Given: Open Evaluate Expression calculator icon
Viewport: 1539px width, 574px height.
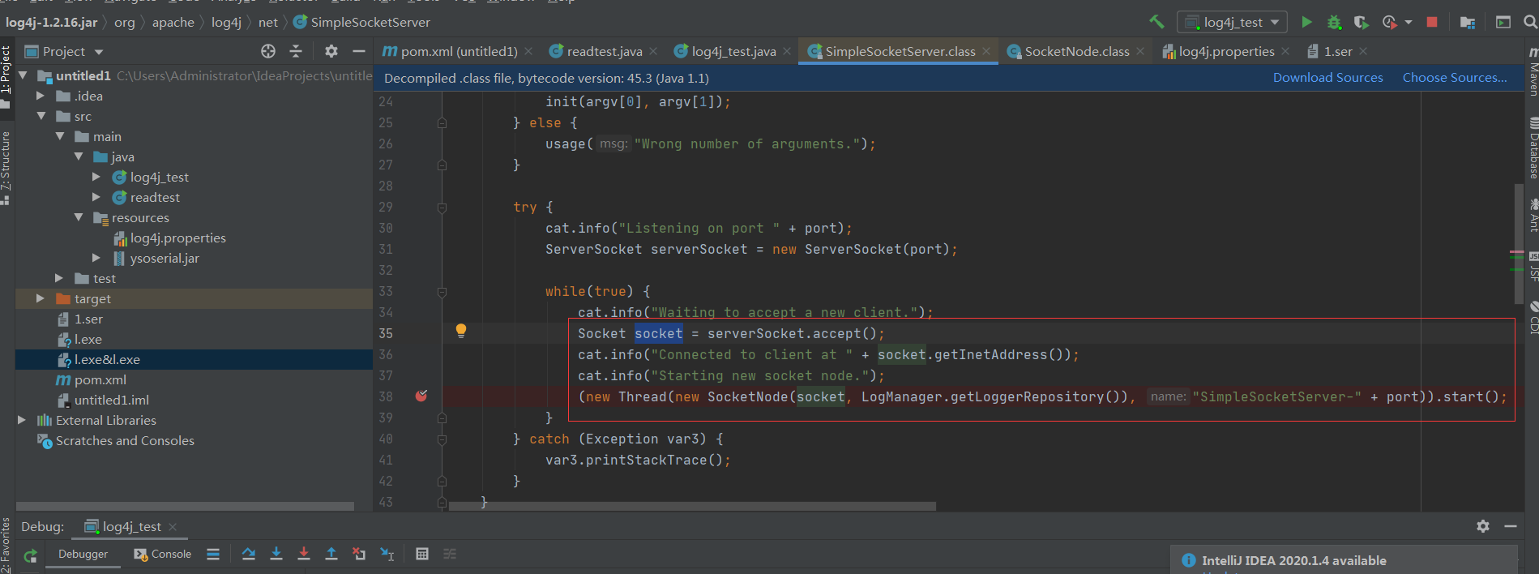Looking at the screenshot, I should click(x=422, y=554).
